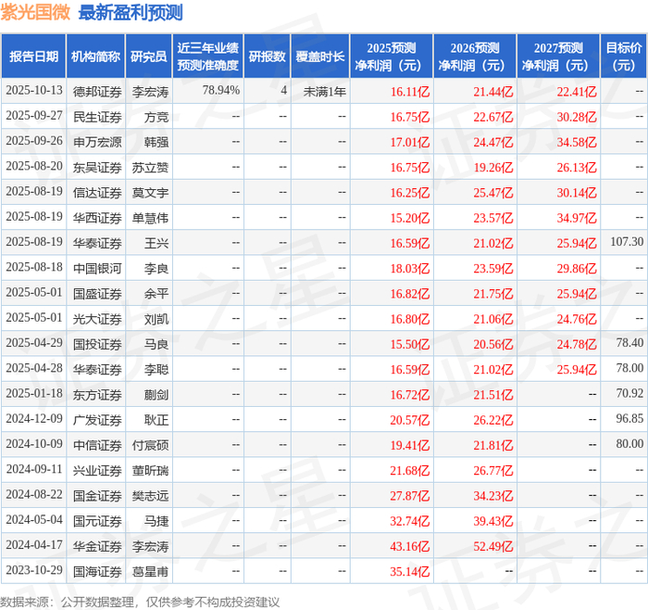Click 2026 forecast 24.47亿
This screenshot has height=610, width=648.
pyautogui.click(x=493, y=143)
